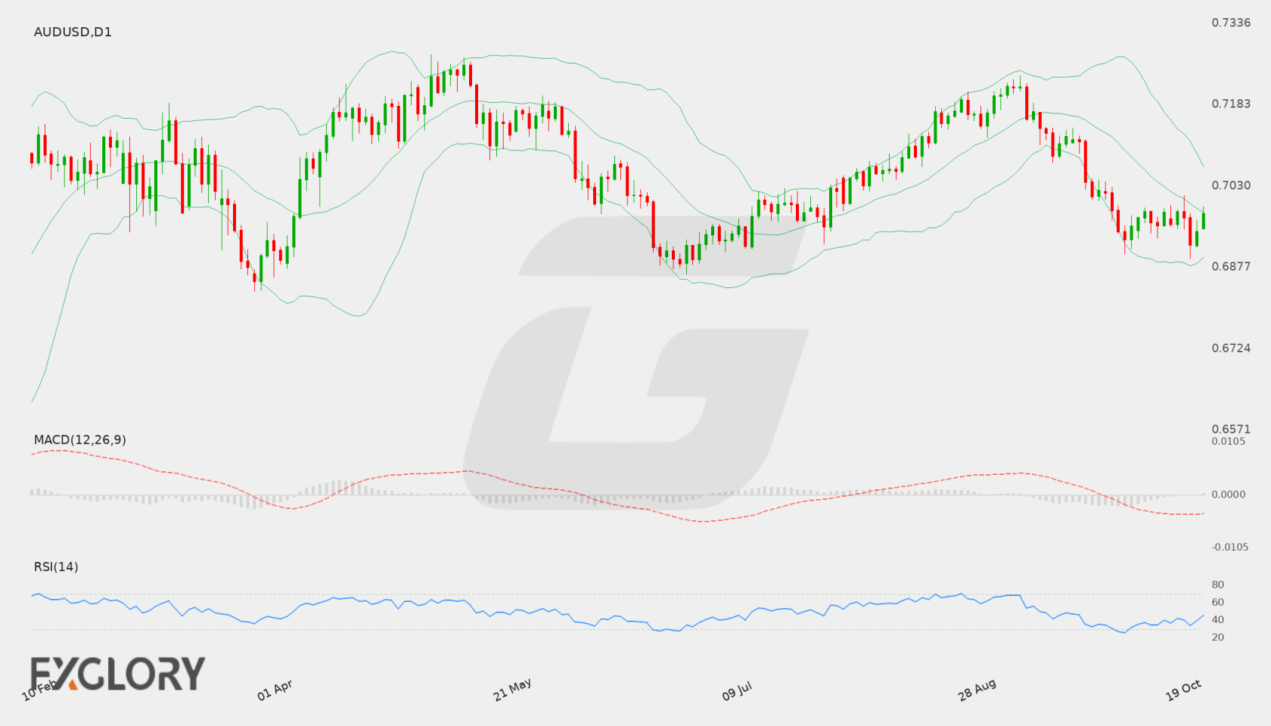Click the 0.6877 price axis label
The width and height of the screenshot is (1271, 726).
(1231, 266)
